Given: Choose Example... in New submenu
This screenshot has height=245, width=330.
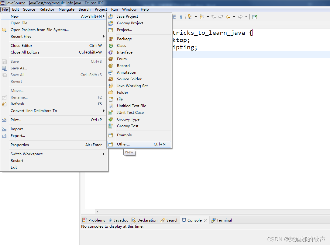Looking at the screenshot, I should click(x=139, y=135).
